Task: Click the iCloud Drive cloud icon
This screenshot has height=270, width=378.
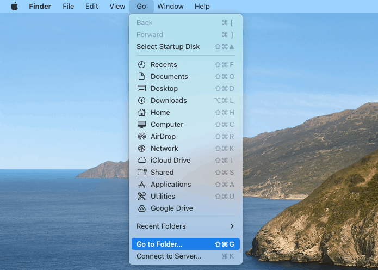Action: click(142, 160)
